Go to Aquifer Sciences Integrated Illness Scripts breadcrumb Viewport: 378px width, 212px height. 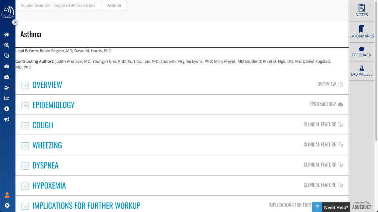pyautogui.click(x=58, y=6)
